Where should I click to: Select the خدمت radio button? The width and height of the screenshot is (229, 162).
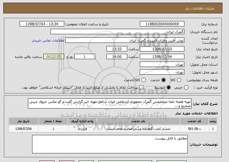(x=164, y=80)
